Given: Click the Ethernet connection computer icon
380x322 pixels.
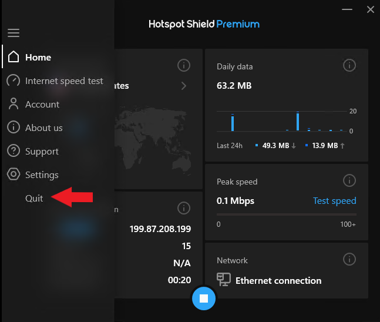Looking at the screenshot, I should coord(223,279).
